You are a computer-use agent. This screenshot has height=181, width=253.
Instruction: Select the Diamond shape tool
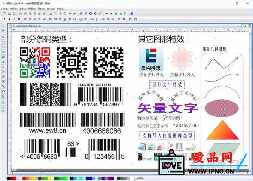pos(3,106)
